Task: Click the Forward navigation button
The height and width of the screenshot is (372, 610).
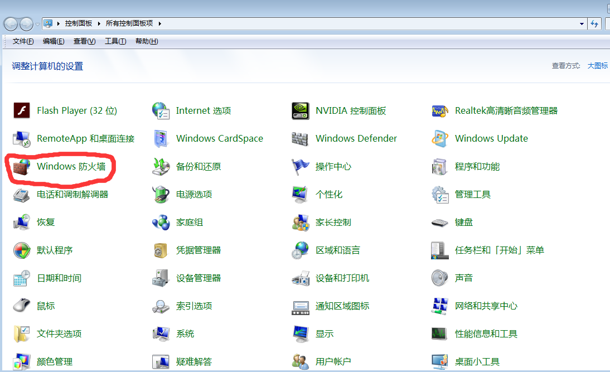Action: pos(26,24)
